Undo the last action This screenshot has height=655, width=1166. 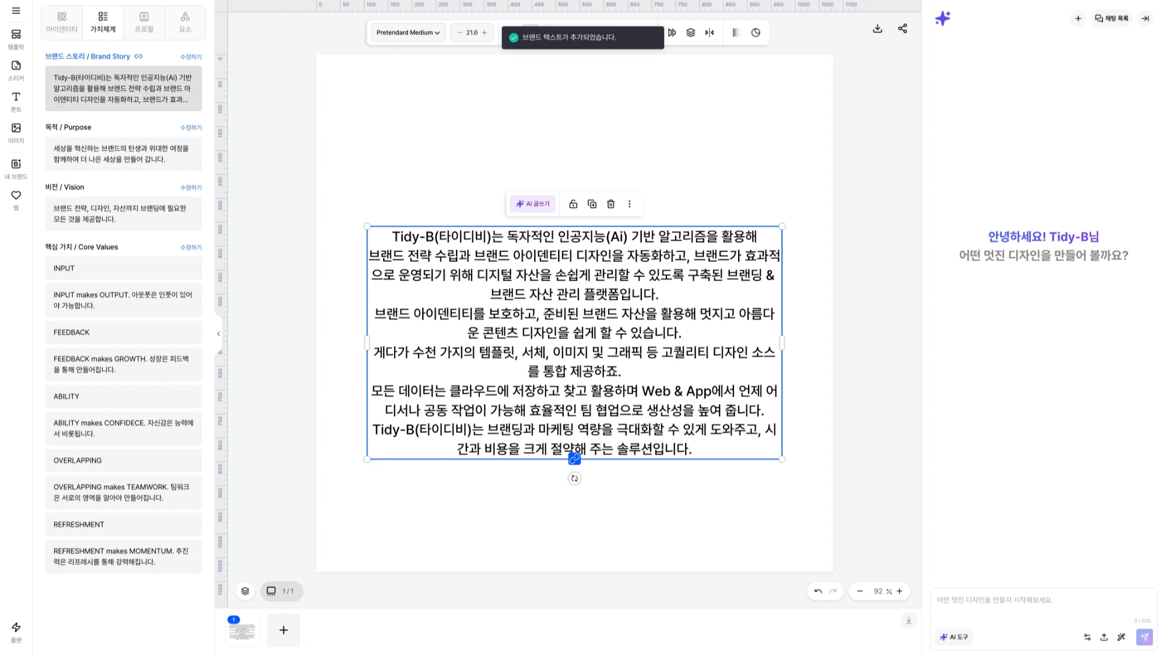click(818, 591)
